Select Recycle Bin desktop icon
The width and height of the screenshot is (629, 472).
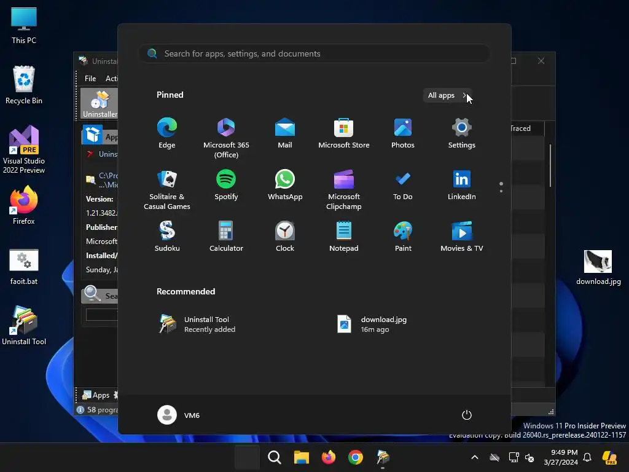coord(24,85)
